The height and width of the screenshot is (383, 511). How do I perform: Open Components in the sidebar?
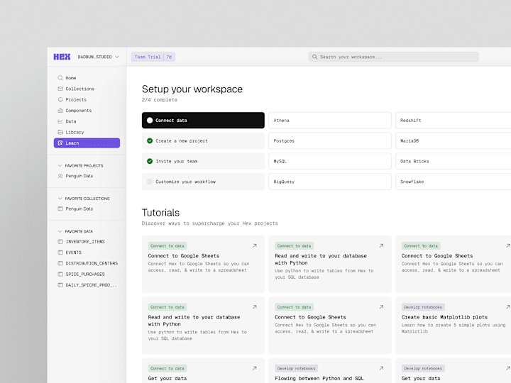pos(87,111)
